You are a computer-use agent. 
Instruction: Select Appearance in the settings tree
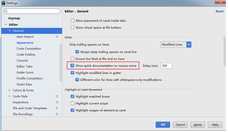[25, 43]
